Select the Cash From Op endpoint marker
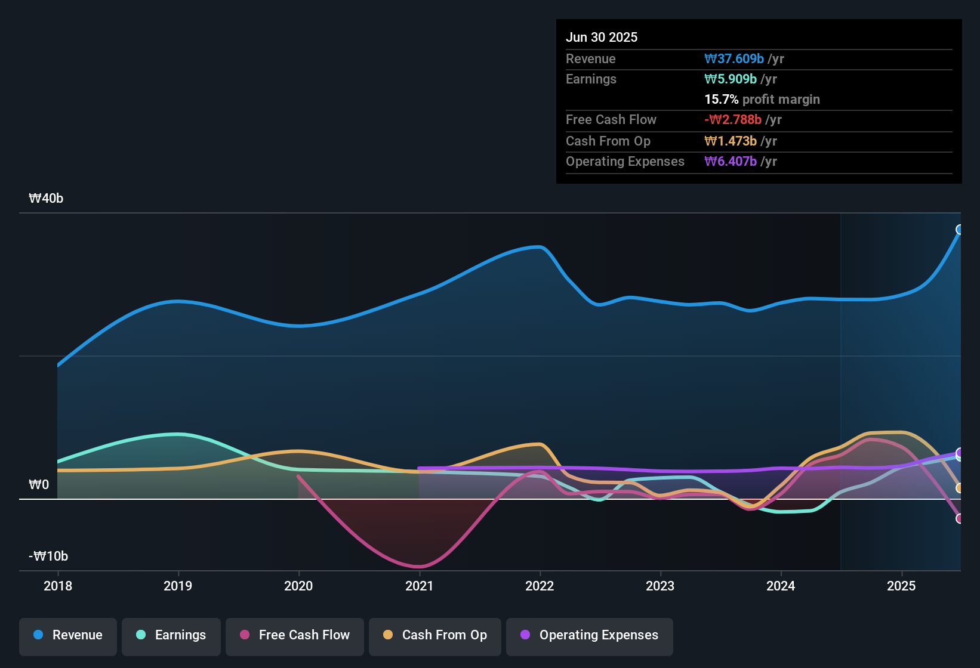The image size is (980, 668). (x=960, y=488)
